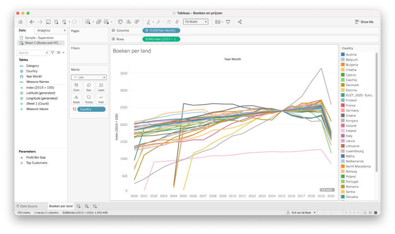Clear the sheet using the toolbar icon
The image size is (395, 234).
pos(106,22)
